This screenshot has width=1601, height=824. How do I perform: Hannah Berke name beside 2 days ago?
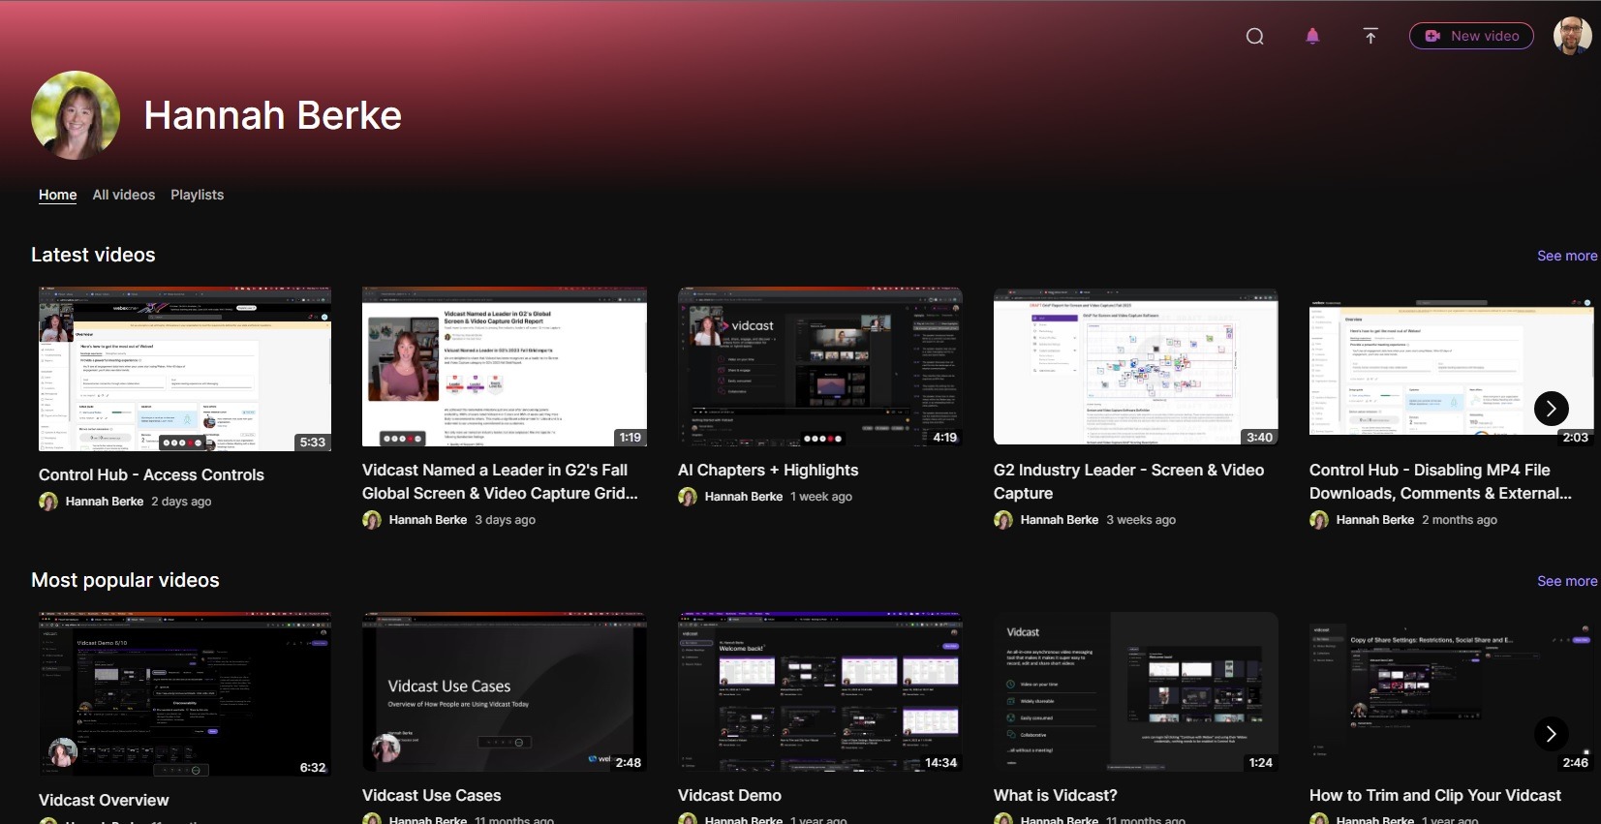point(105,502)
